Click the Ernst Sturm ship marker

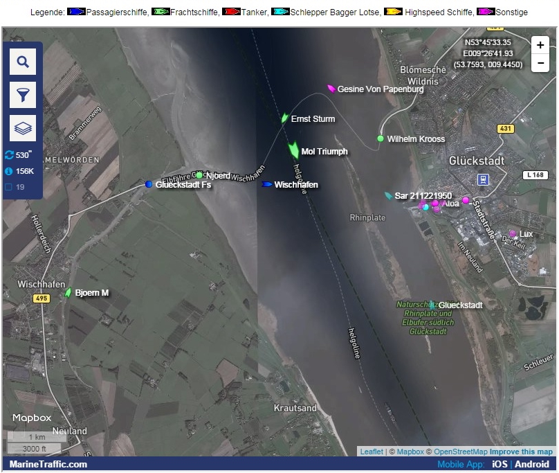click(284, 118)
